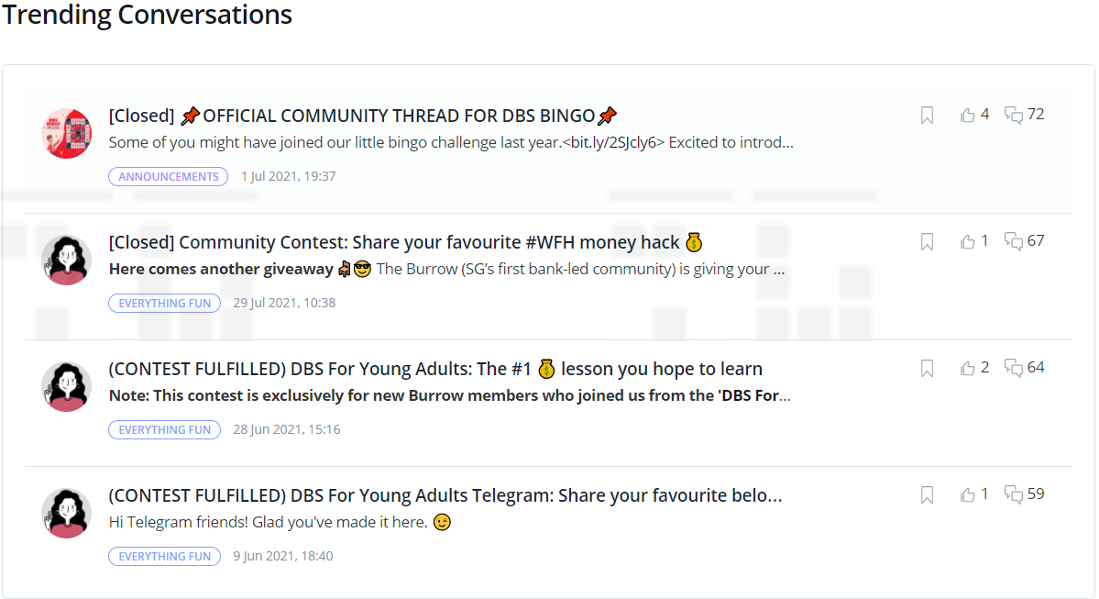Open the DBS BINGO thread title

tap(363, 116)
